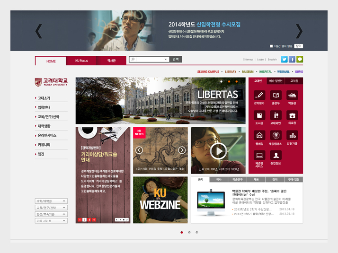Open the 제증명 서비스 laptop icon

click(259, 155)
